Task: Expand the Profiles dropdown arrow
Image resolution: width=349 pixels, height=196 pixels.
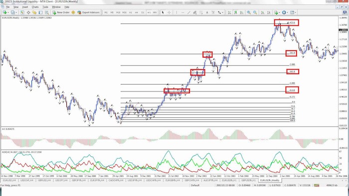Action: [16, 12]
